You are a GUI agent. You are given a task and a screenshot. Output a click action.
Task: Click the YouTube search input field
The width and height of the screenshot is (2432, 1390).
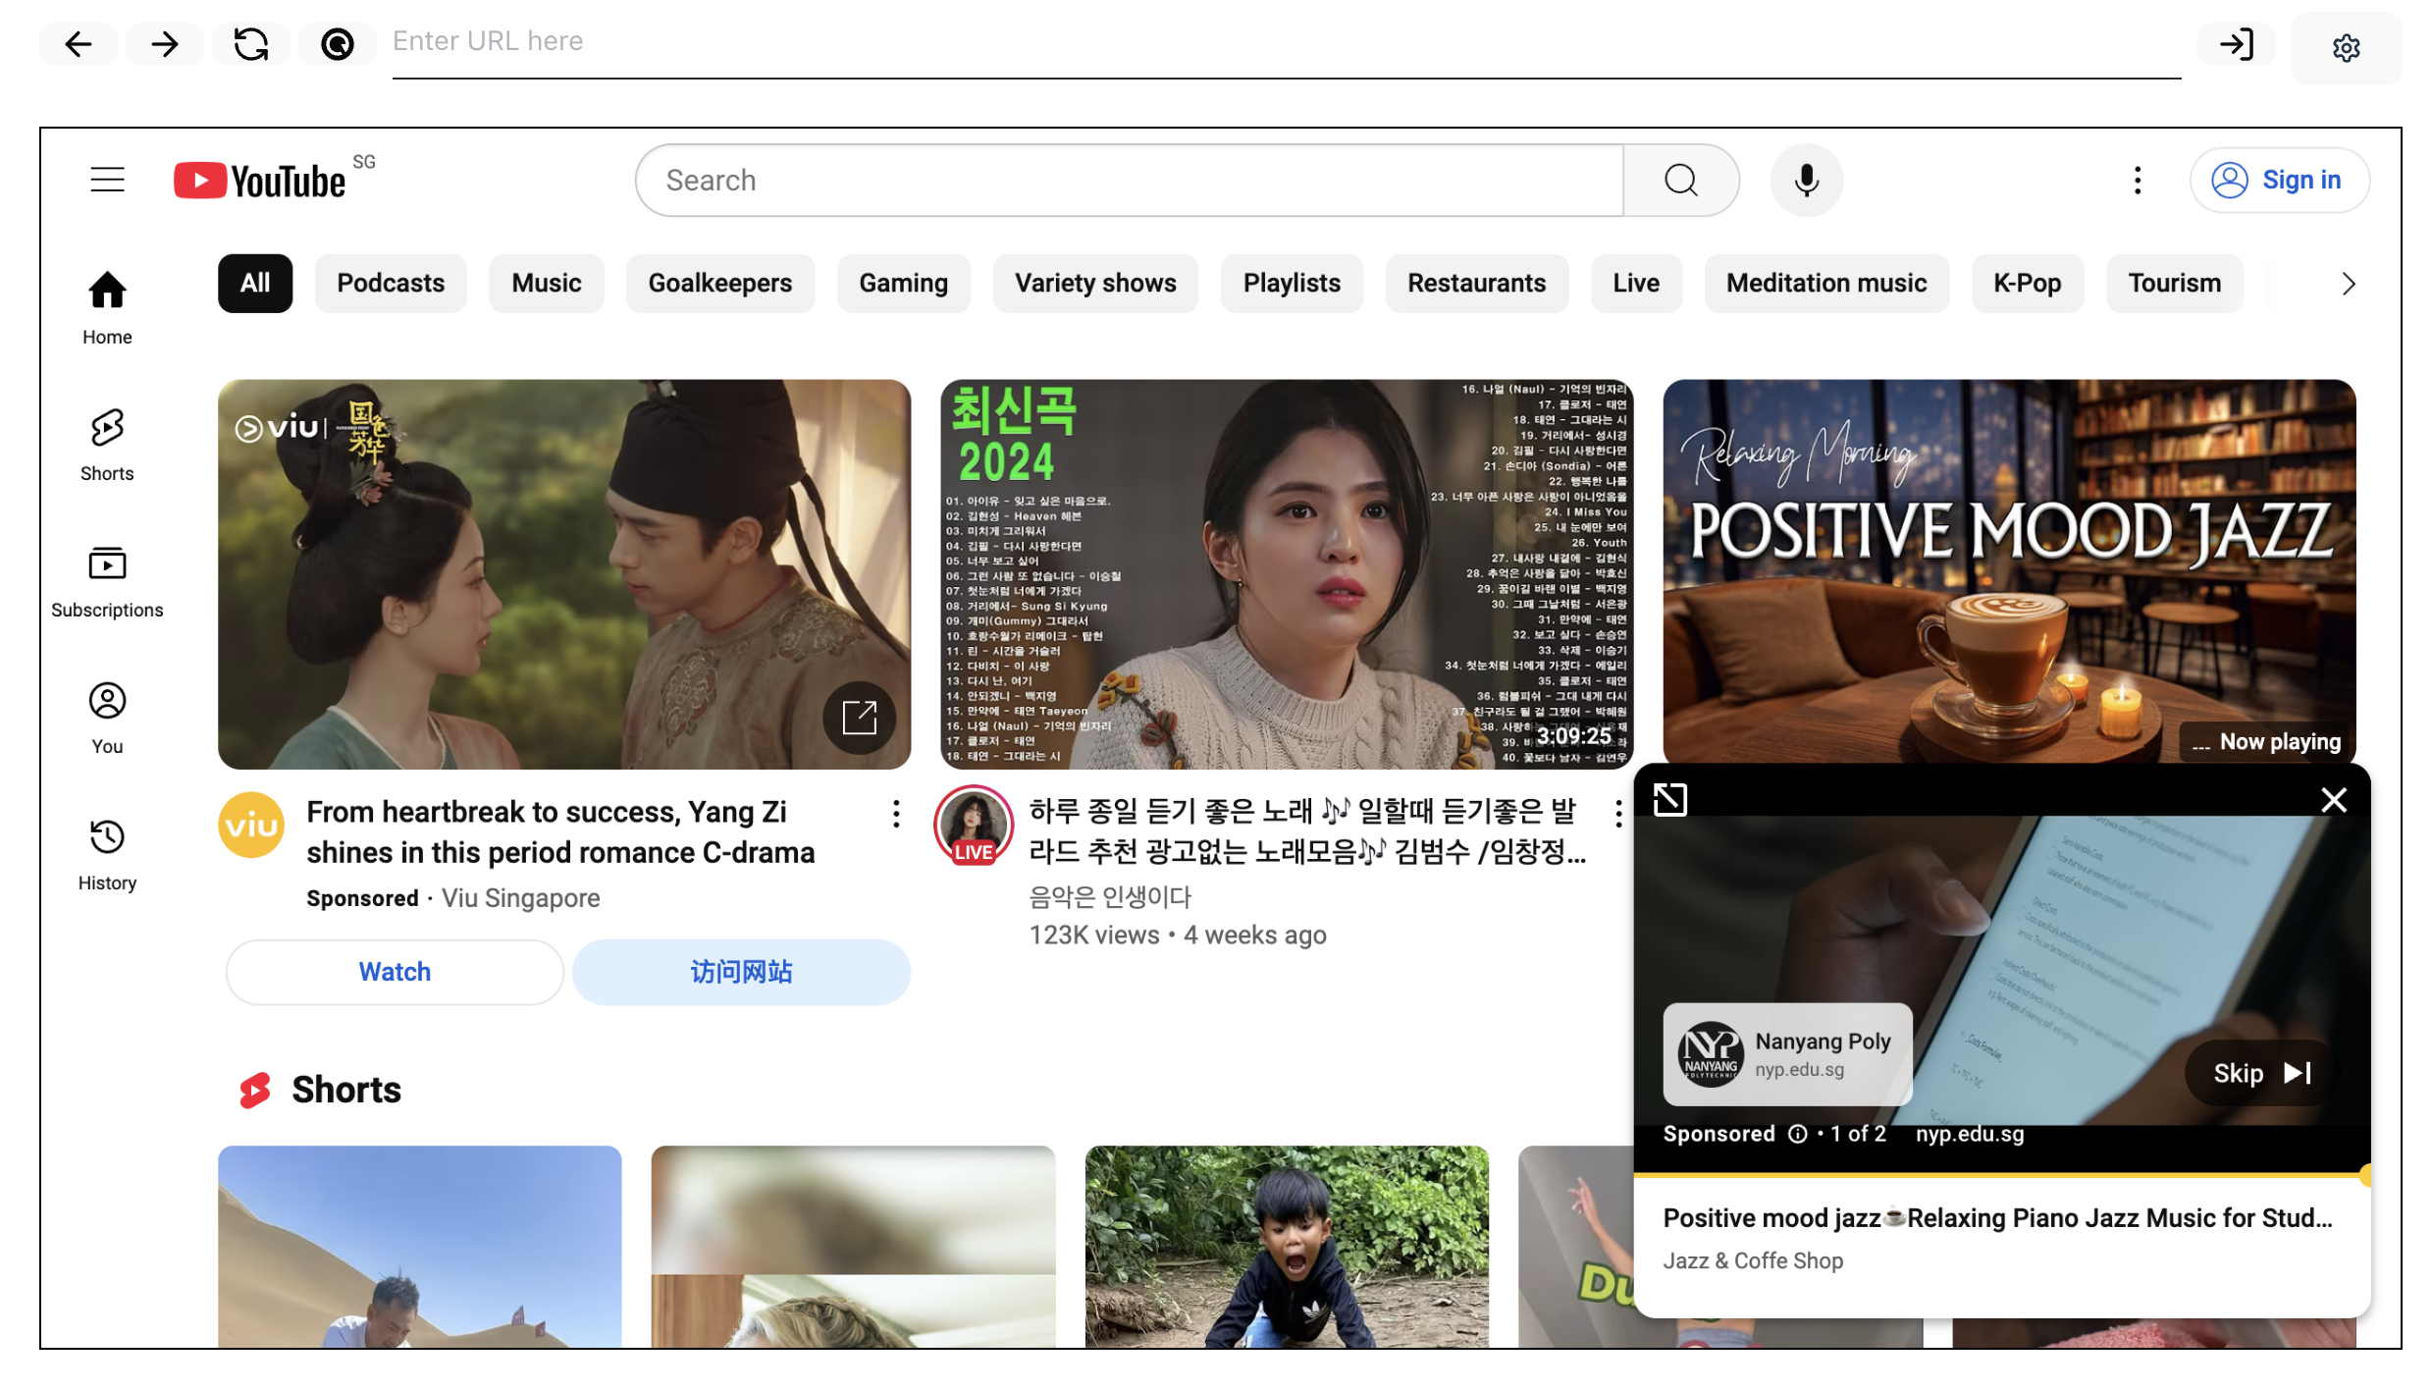pos(1129,181)
